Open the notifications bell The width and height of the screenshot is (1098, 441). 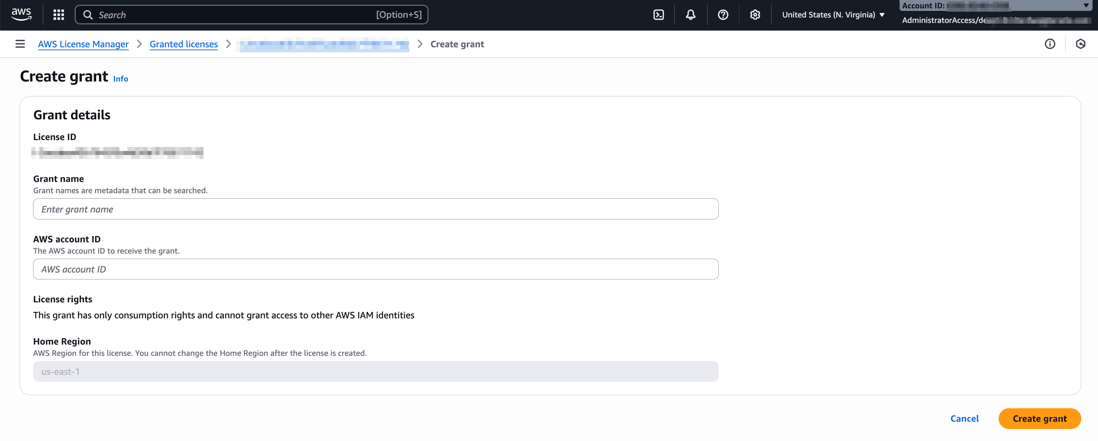pyautogui.click(x=691, y=15)
